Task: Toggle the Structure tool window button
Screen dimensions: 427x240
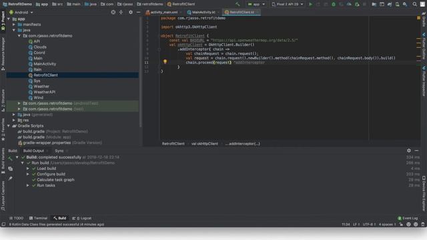Action: (x=3, y=100)
